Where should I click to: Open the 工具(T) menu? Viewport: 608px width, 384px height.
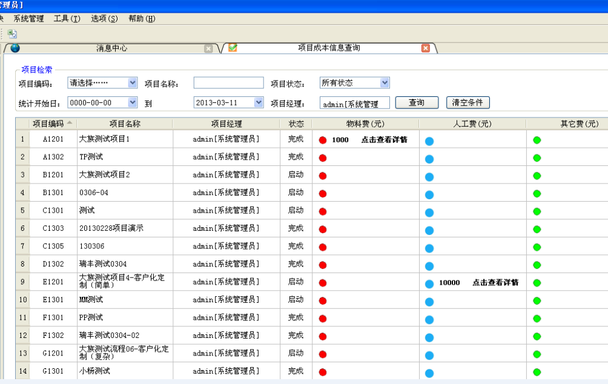click(x=67, y=18)
